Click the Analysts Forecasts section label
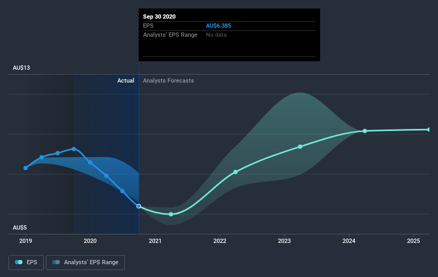 pos(169,80)
